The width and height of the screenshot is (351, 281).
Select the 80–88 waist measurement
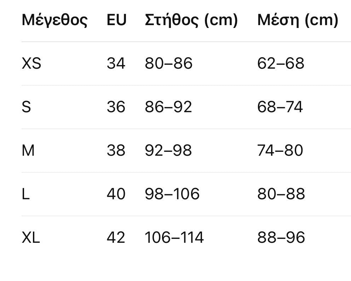281,194
